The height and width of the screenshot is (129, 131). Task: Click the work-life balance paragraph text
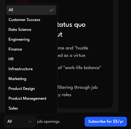[x=79, y=68]
